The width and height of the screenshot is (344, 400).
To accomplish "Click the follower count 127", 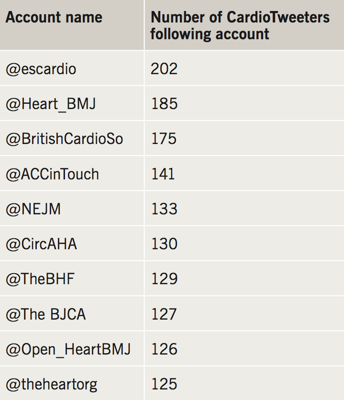I will click(164, 314).
